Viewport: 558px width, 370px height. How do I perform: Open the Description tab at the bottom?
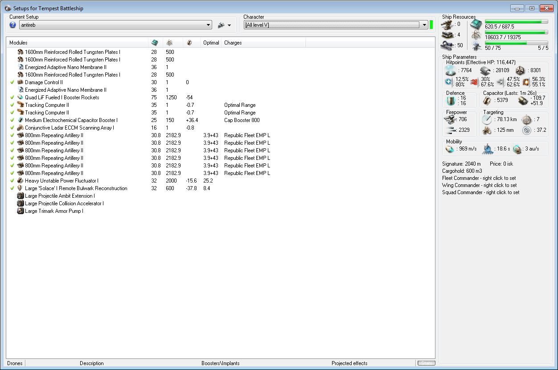92,363
